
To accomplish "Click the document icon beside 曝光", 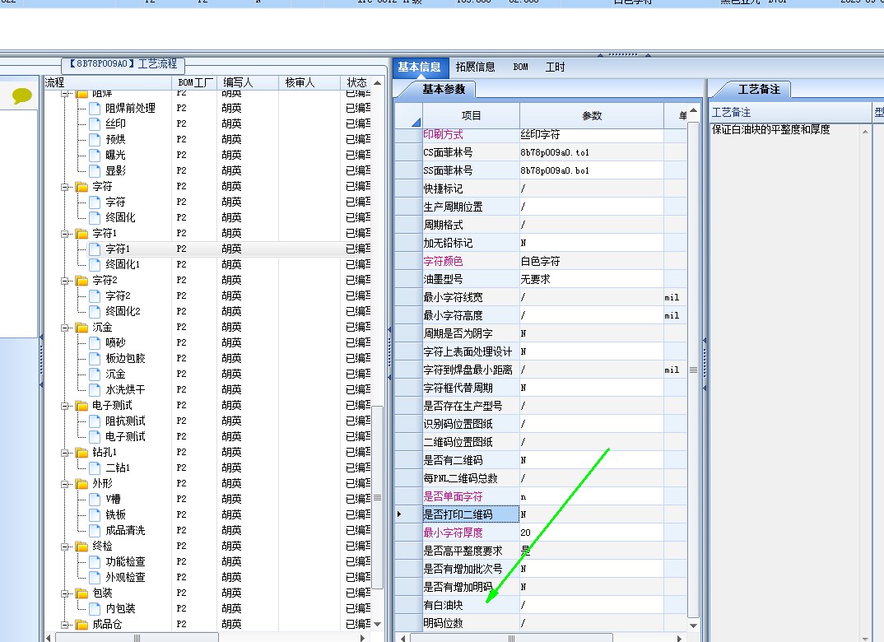I will tap(95, 155).
